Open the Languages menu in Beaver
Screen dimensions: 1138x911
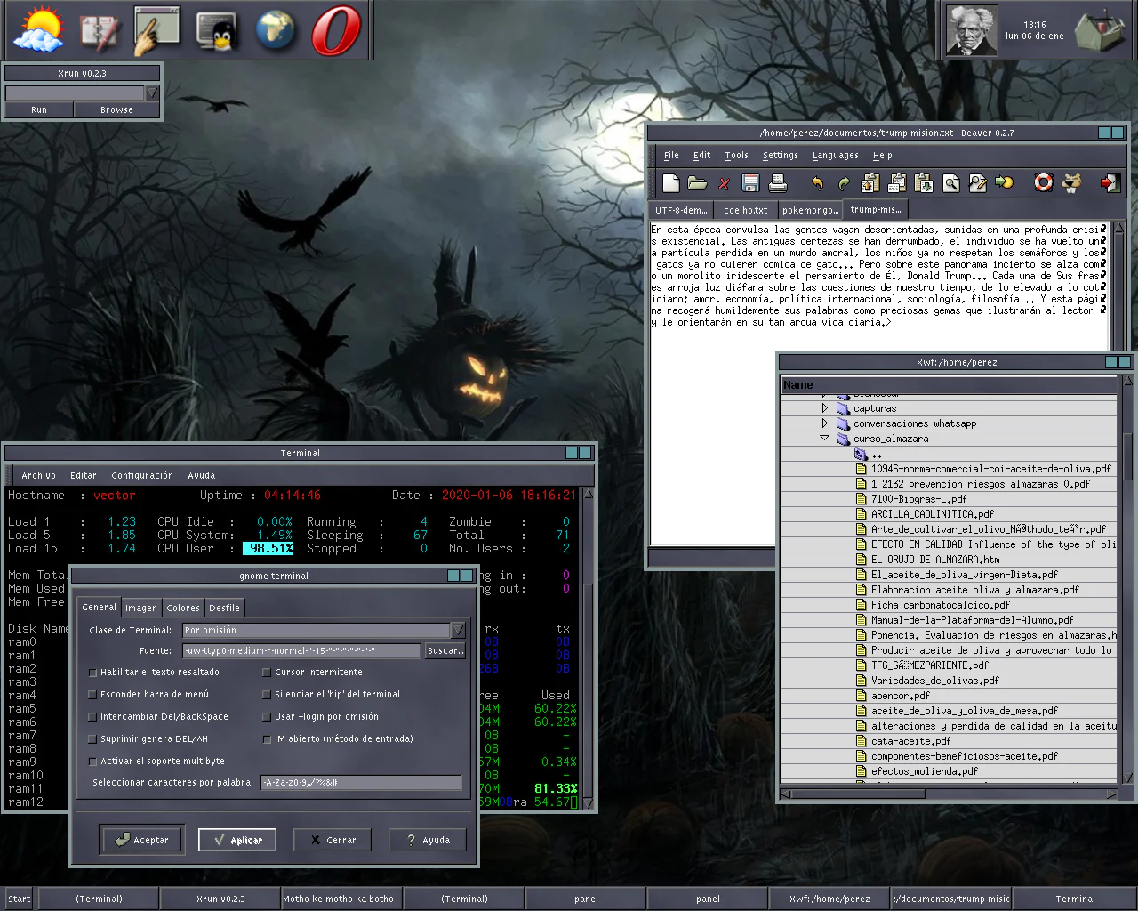pos(835,156)
